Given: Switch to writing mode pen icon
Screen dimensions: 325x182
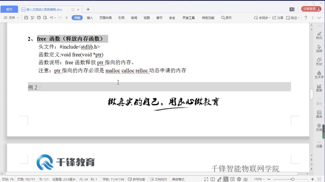Looking at the screenshot, I should 219,179.
